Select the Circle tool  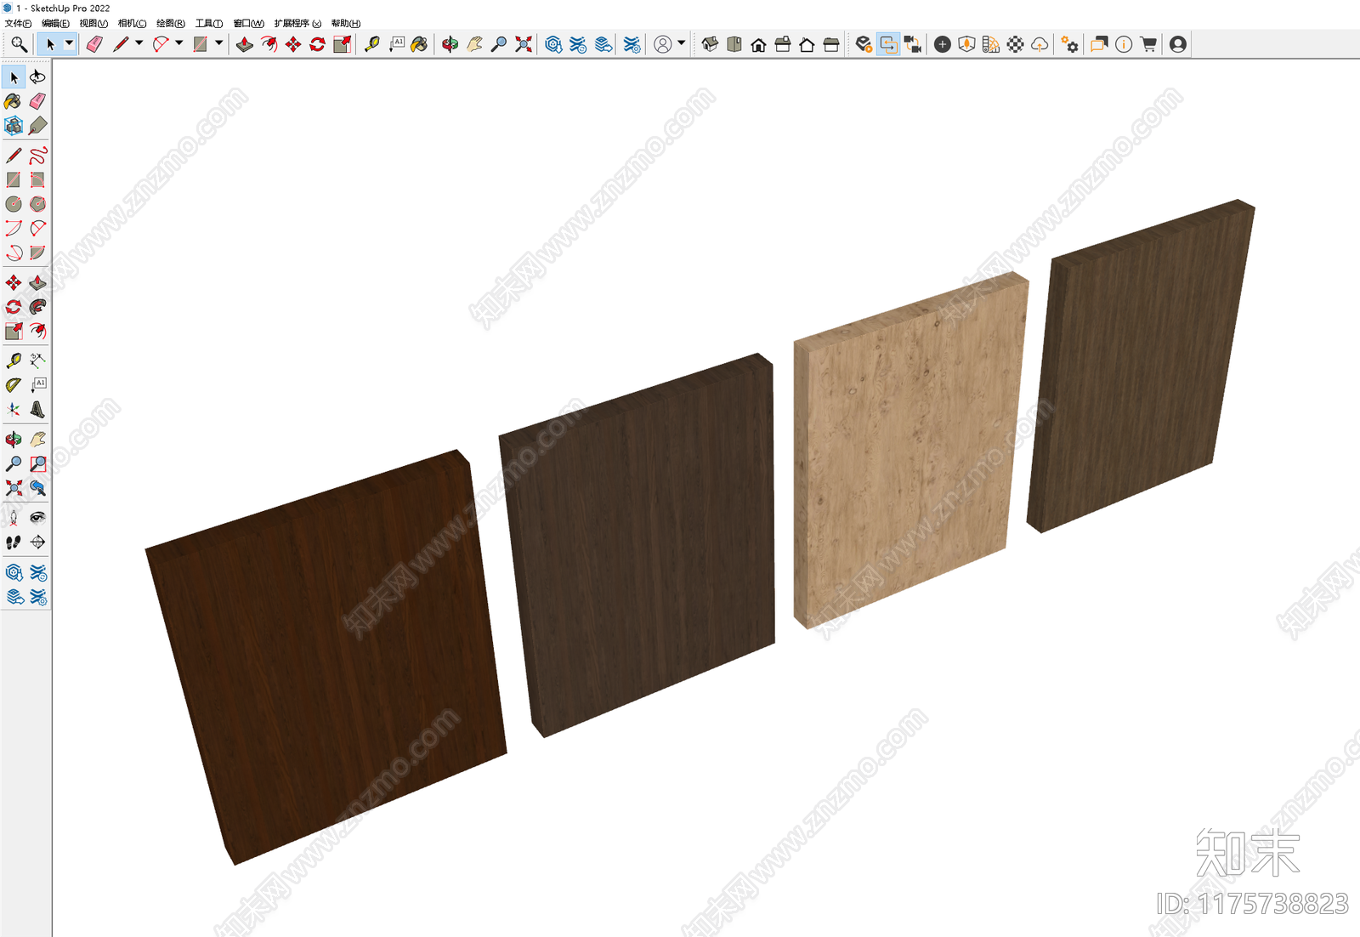click(x=14, y=204)
